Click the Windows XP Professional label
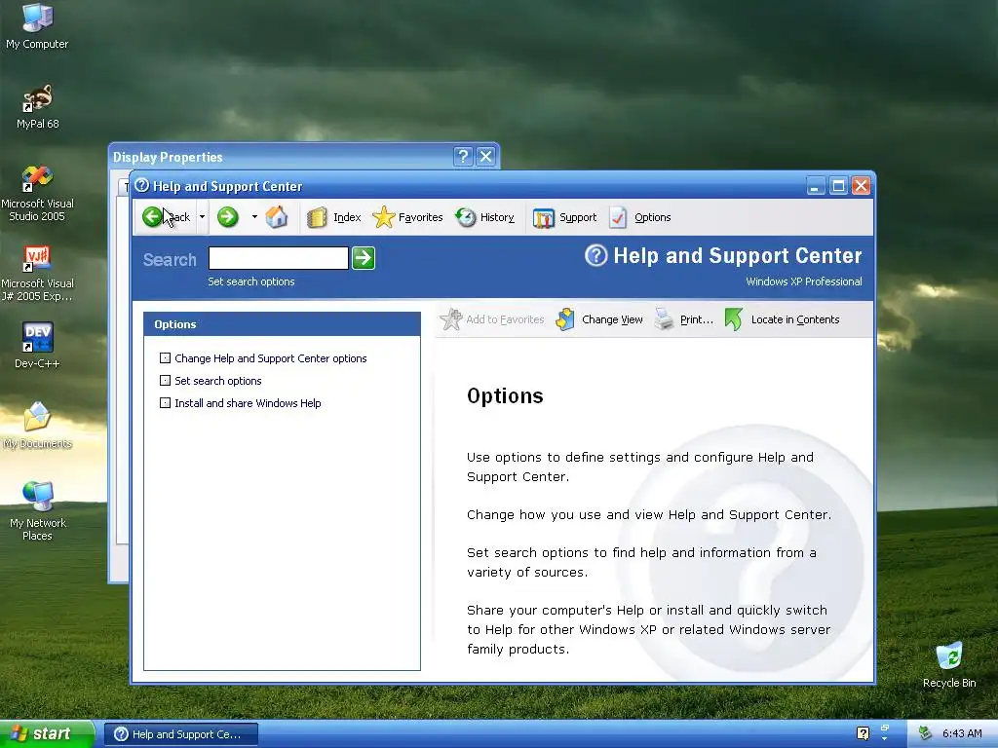This screenshot has height=748, width=998. [804, 281]
